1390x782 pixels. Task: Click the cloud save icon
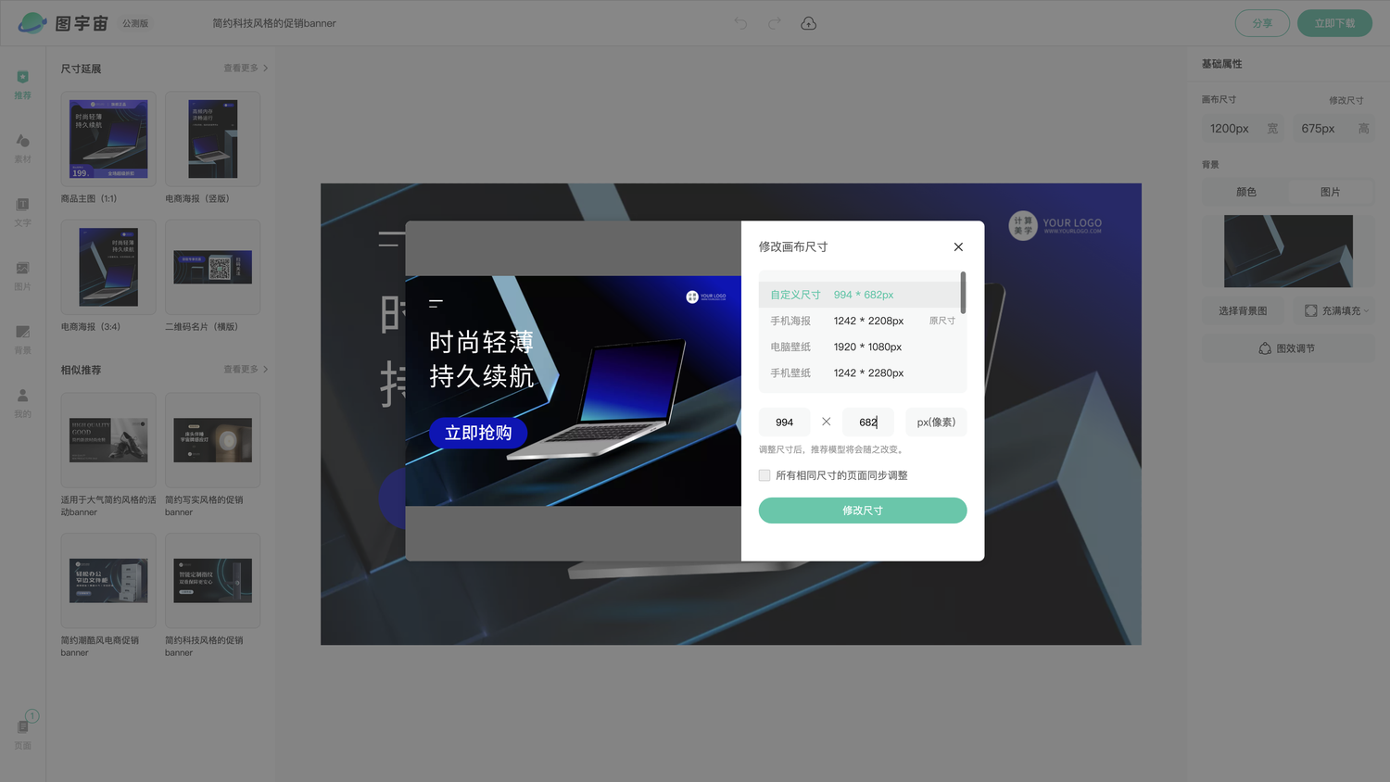[808, 23]
